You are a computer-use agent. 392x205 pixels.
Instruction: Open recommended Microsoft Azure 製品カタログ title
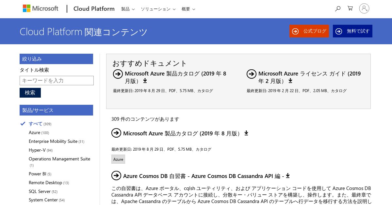pos(175,77)
